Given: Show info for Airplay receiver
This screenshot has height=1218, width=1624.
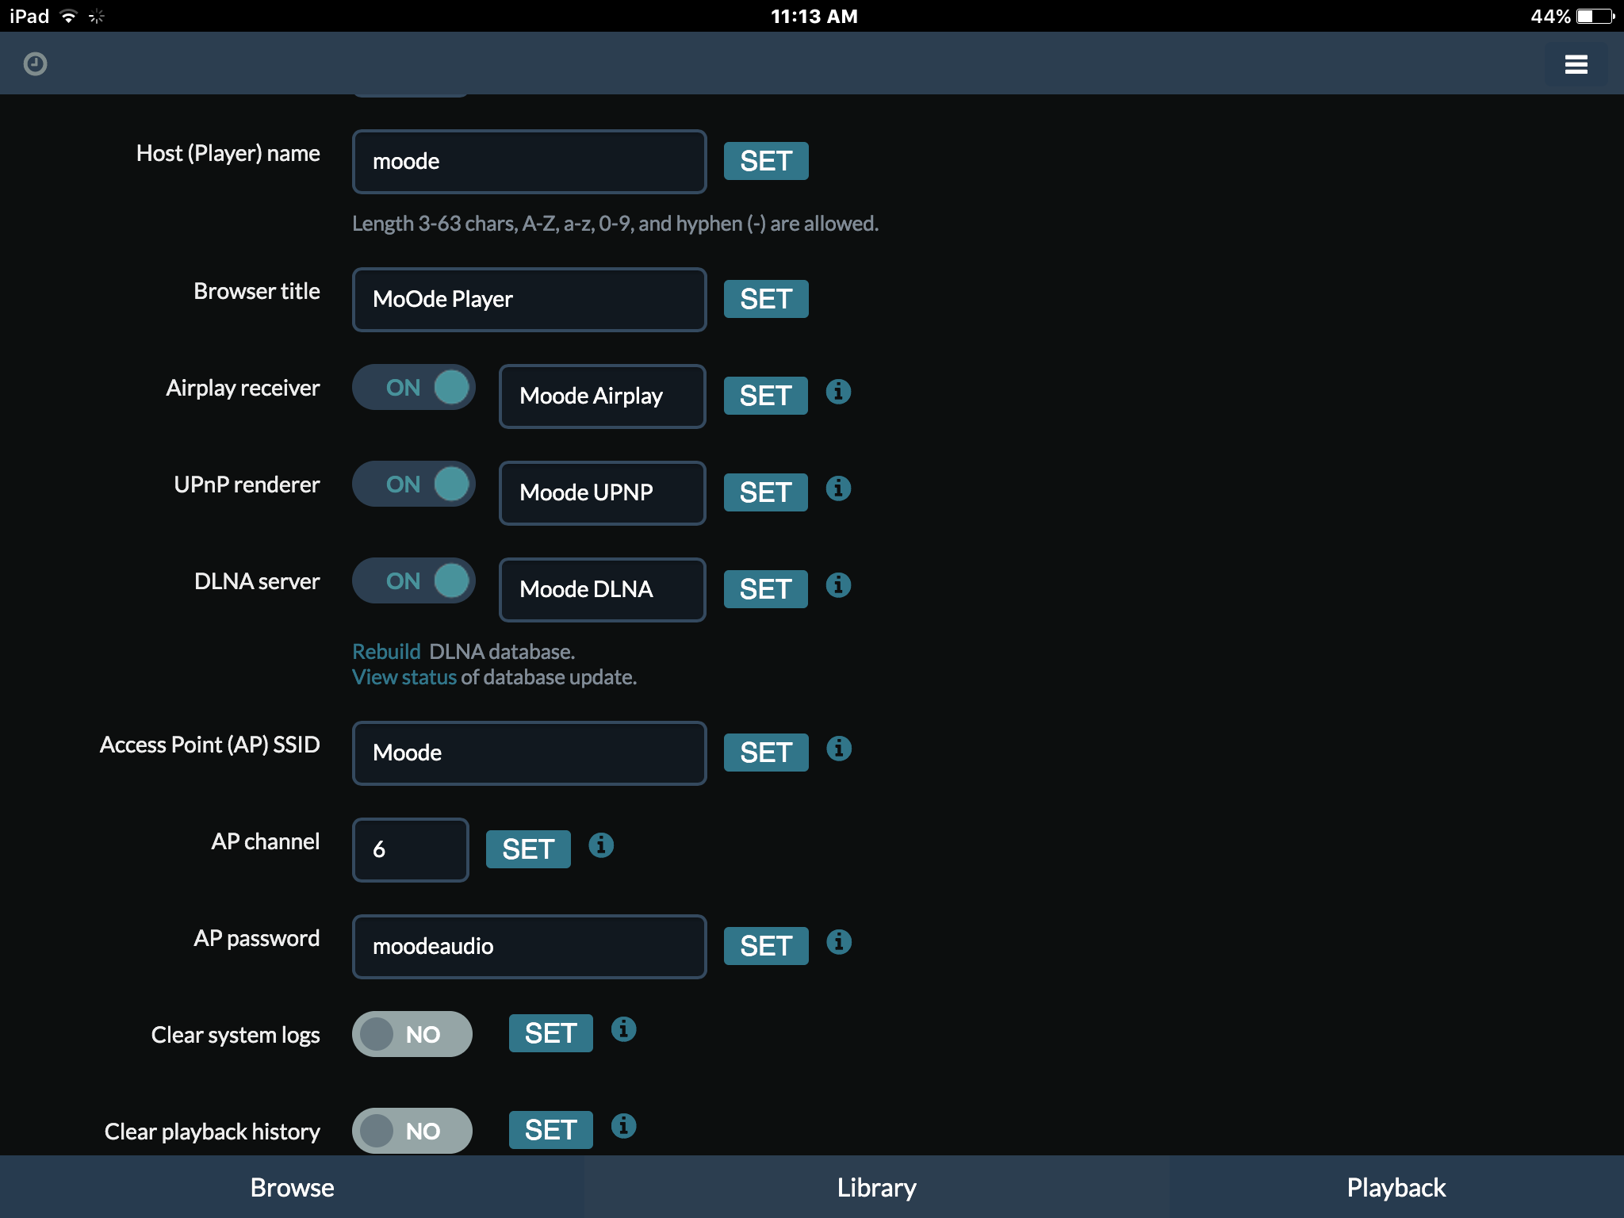Looking at the screenshot, I should click(838, 392).
